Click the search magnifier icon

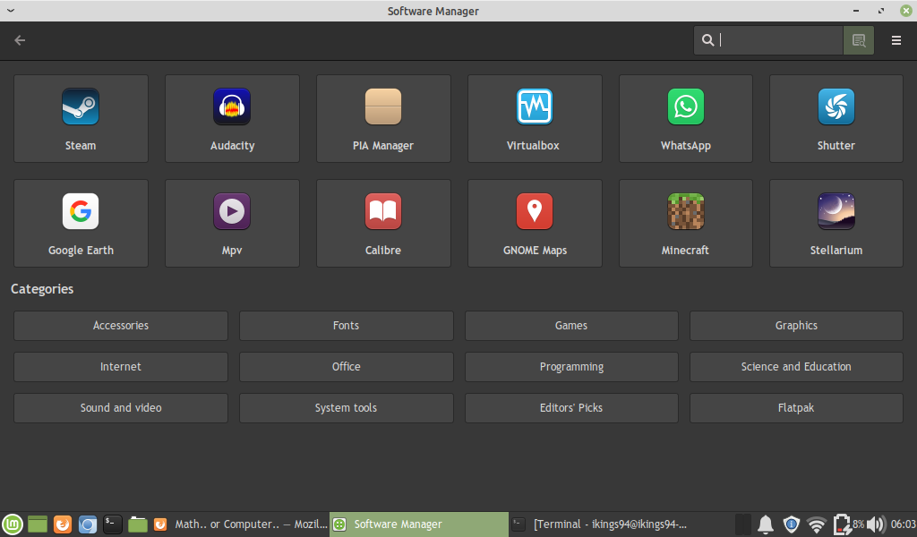pos(708,39)
